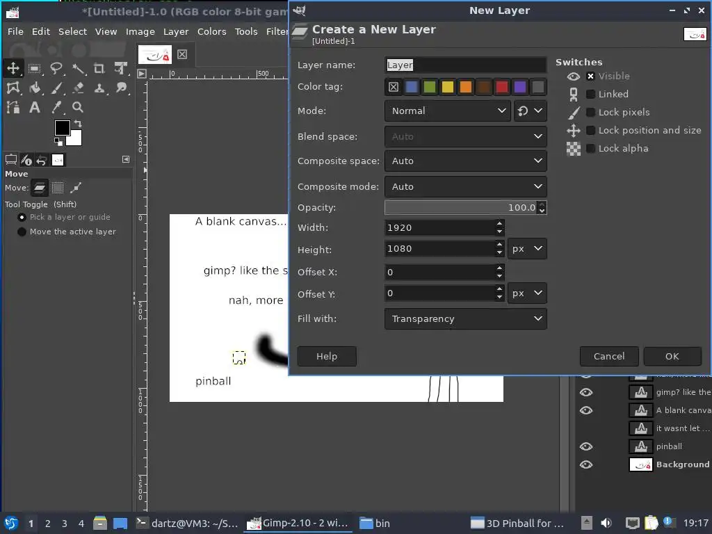This screenshot has height=534, width=712.
Task: Open the tool options configure tab menu
Action: (126, 159)
